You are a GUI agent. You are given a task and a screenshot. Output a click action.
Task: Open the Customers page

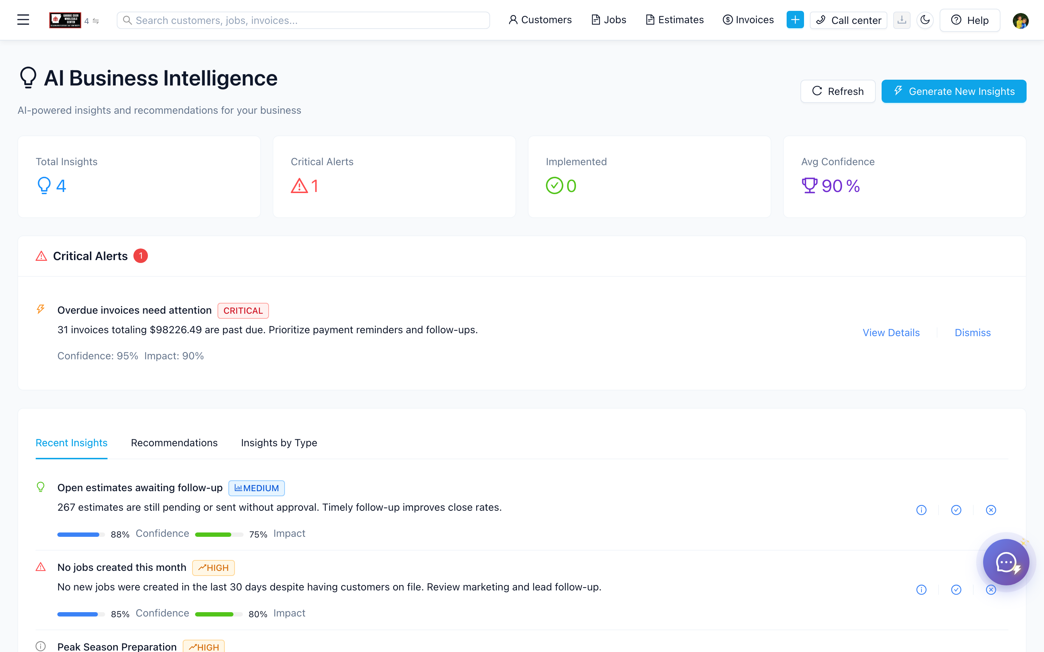pos(540,20)
